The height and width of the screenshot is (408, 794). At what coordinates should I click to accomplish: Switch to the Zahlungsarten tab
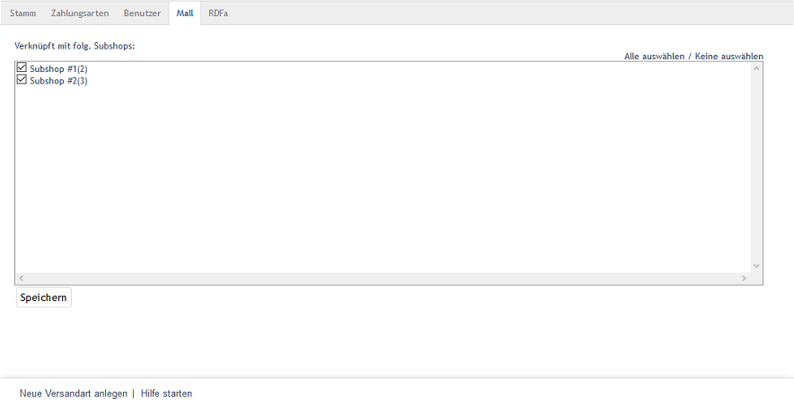coord(80,13)
